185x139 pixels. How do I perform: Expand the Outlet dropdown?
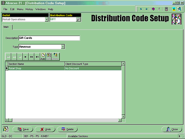[x=47, y=19]
